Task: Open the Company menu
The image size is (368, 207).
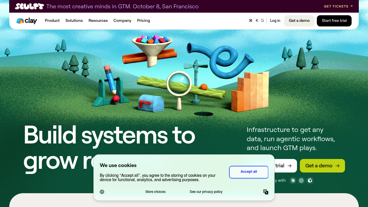Action: click(x=122, y=21)
